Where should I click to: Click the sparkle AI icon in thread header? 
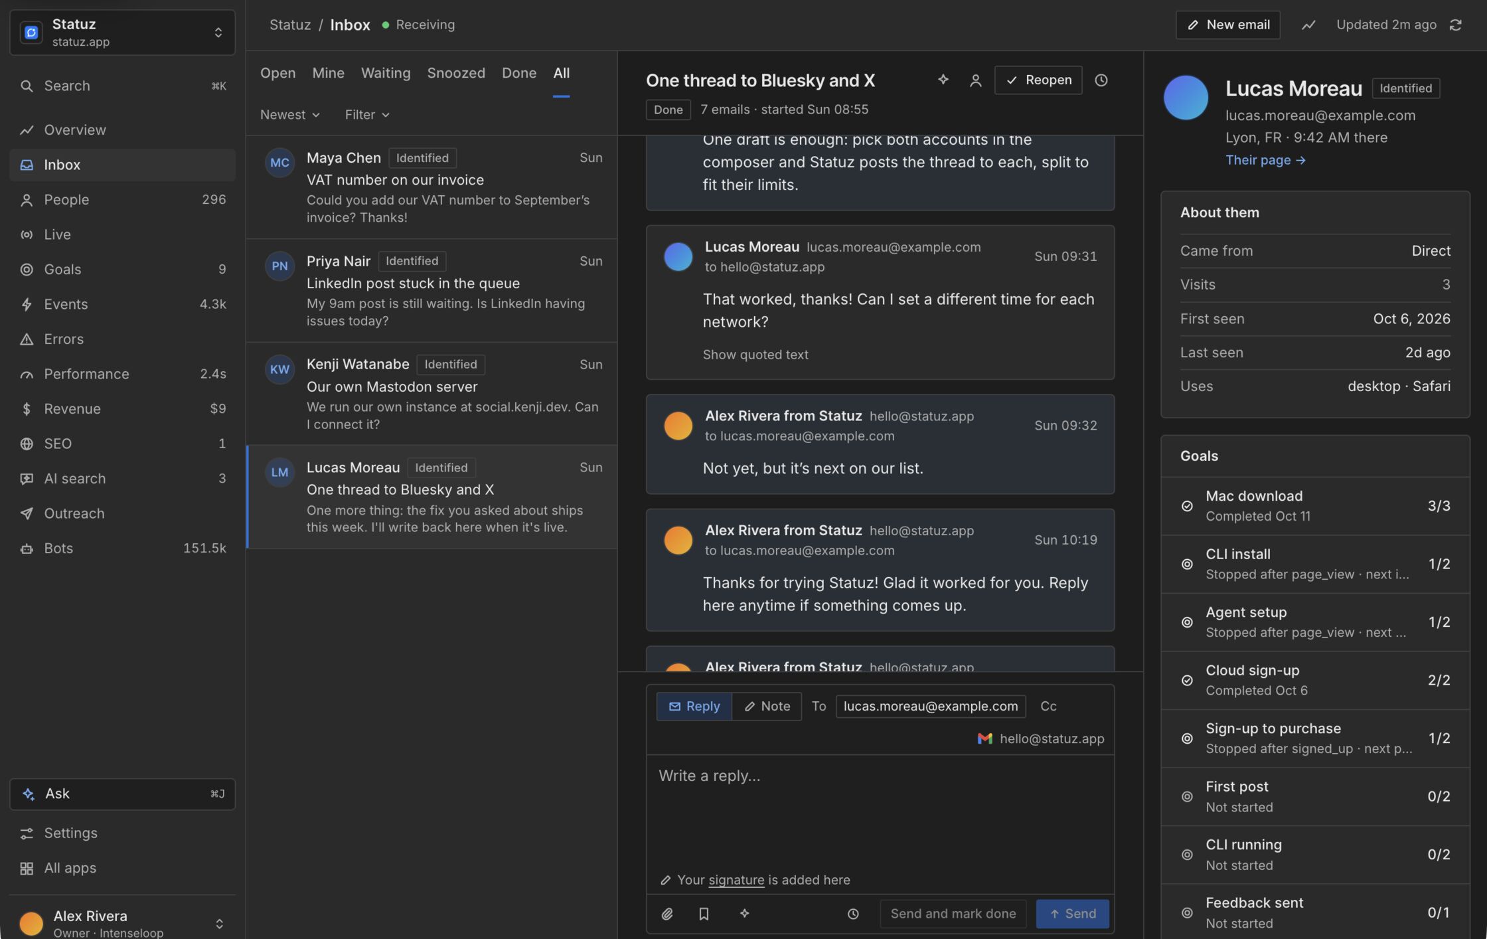click(943, 80)
